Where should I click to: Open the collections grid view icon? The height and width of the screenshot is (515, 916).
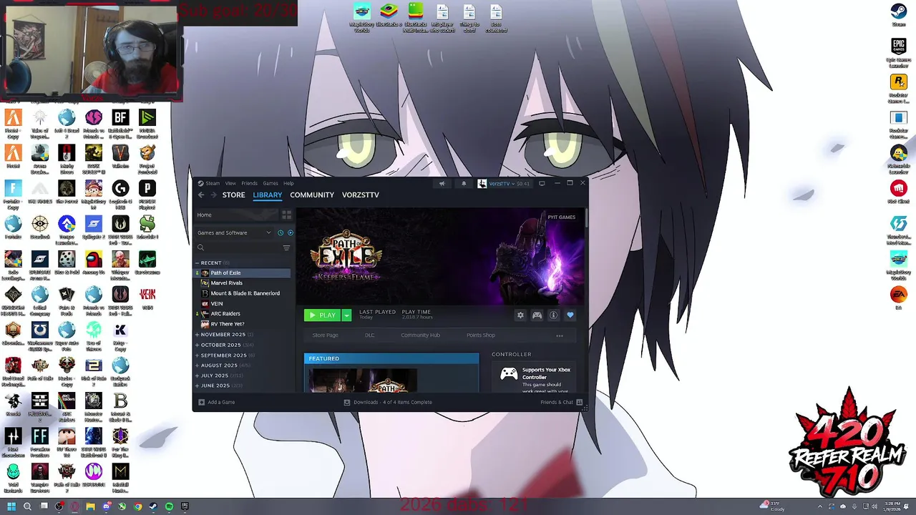coord(286,215)
